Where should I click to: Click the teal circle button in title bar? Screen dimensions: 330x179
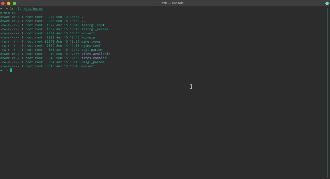tap(327, 3)
